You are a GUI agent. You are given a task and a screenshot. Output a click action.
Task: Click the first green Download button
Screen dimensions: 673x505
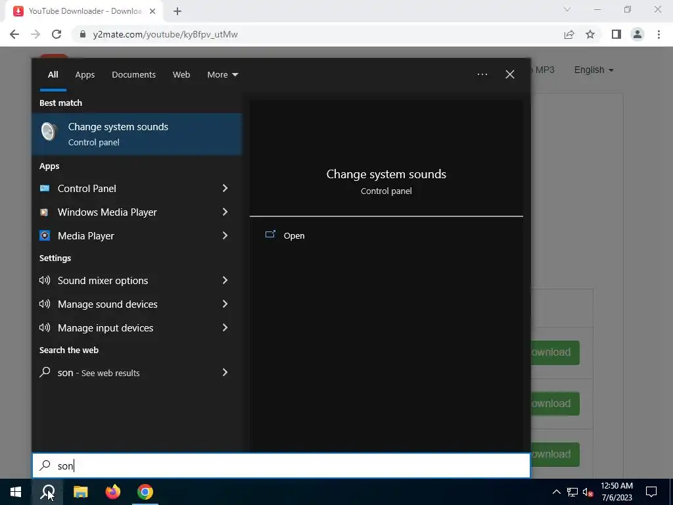[x=555, y=352]
